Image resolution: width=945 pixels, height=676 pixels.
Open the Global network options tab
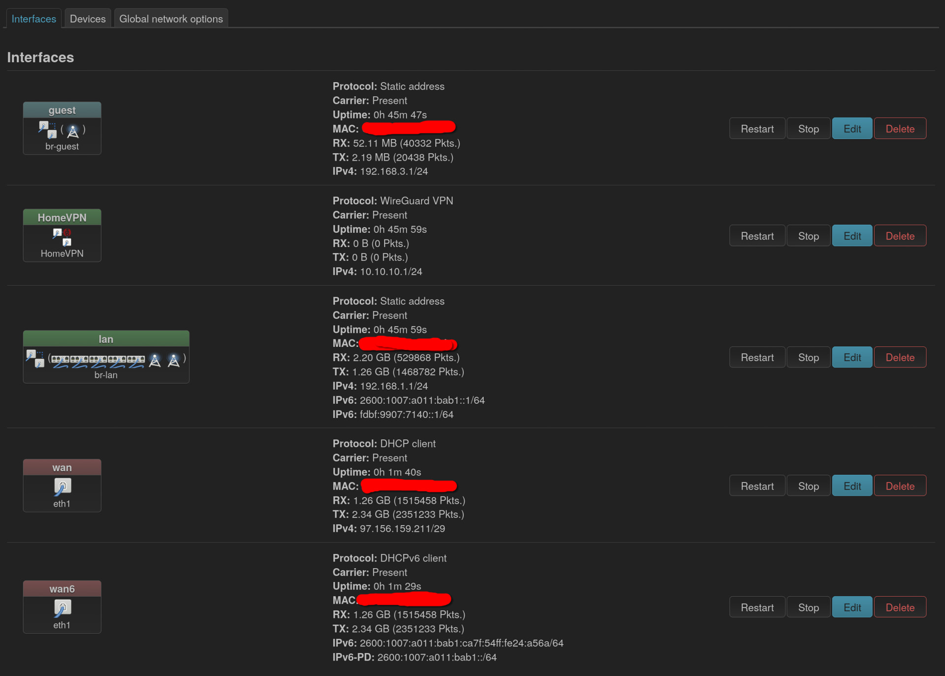(171, 19)
